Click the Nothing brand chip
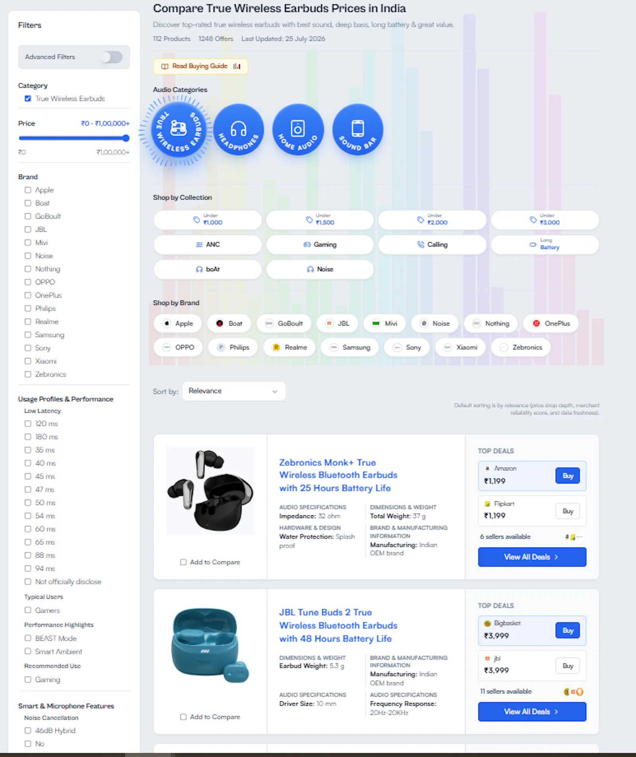This screenshot has width=636, height=757. tap(491, 323)
